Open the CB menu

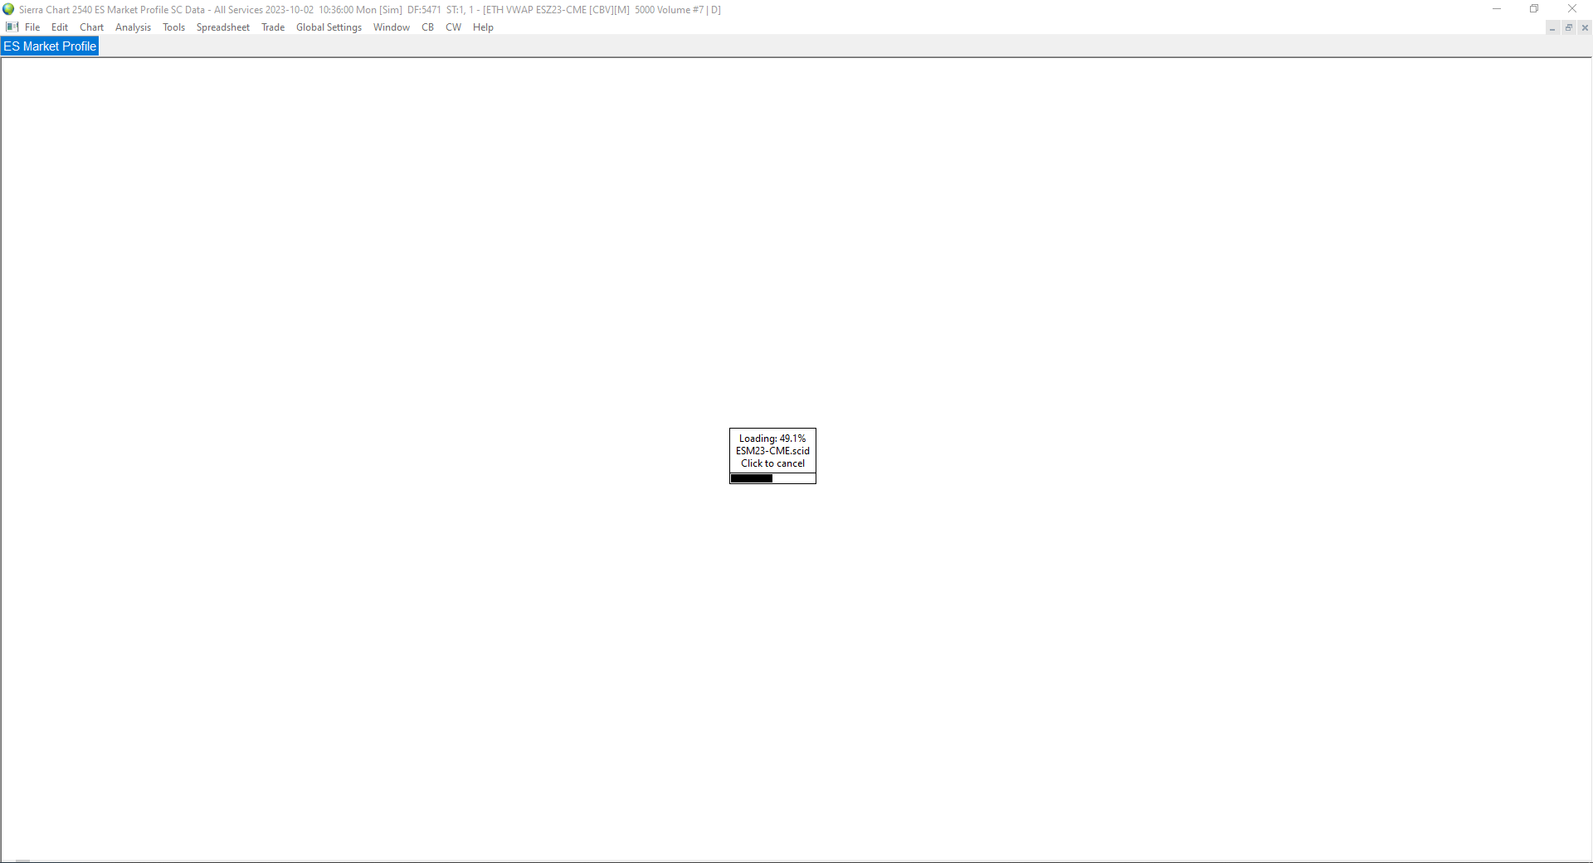coord(428,27)
